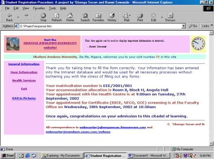214x159 pixels.
Task: Open the Windows Start button
Action: click(8, 155)
